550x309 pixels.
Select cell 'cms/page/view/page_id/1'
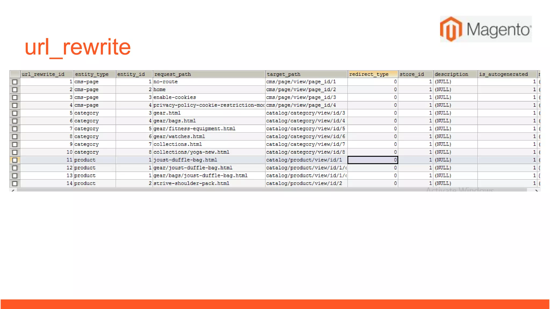(306, 82)
